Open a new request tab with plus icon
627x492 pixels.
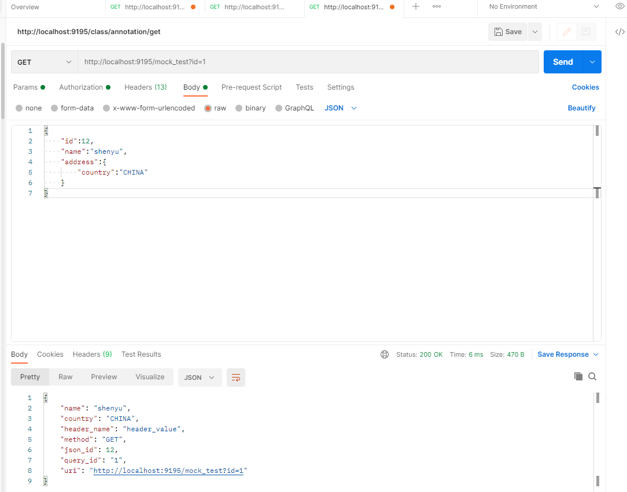415,6
